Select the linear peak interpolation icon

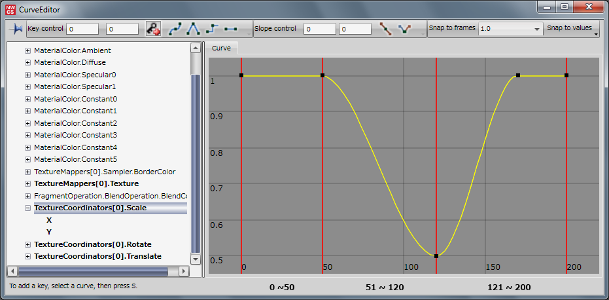pos(194,29)
